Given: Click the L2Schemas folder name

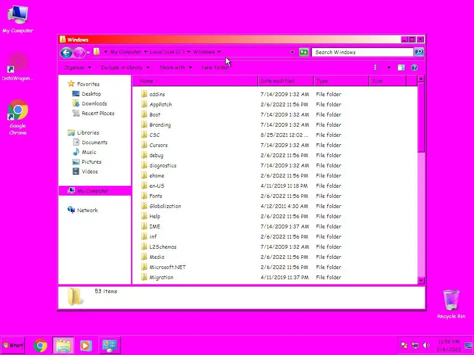Looking at the screenshot, I should coord(163,247).
